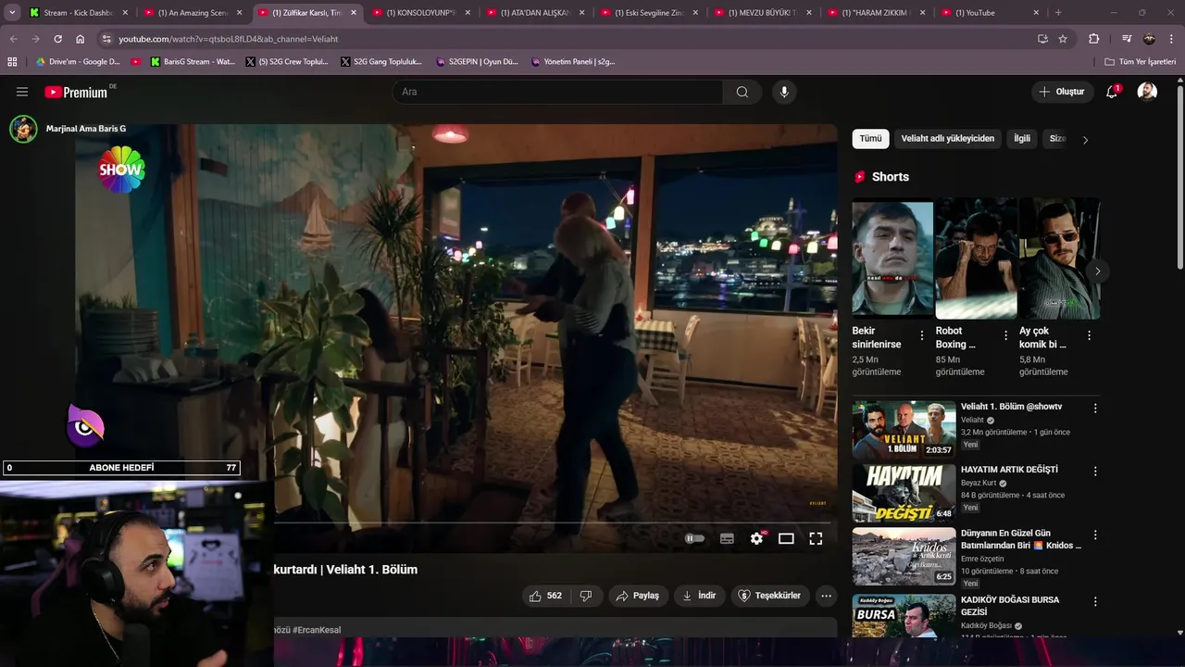
Task: Open the tab search dropdown arrow
Action: 12,13
